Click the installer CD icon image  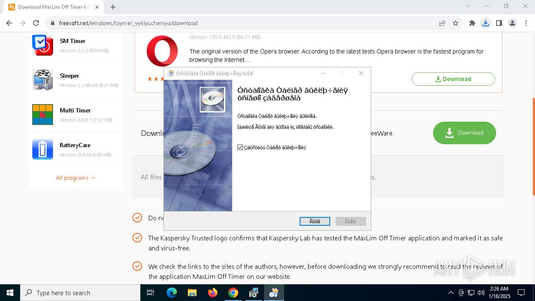click(212, 99)
